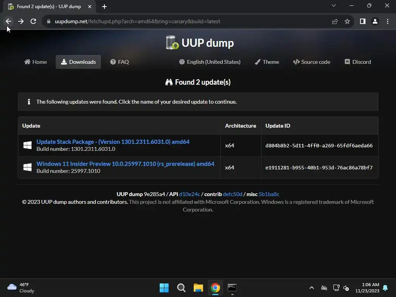
Task: Open the Theme selector
Action: (267, 62)
